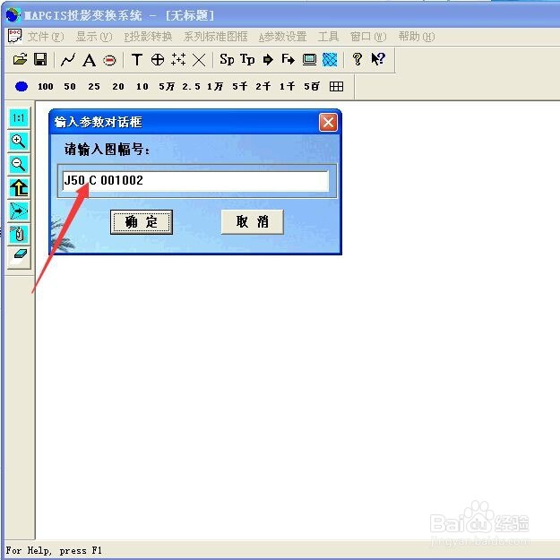
Task: Choose the 2千 scale map frame
Action: pos(263,86)
